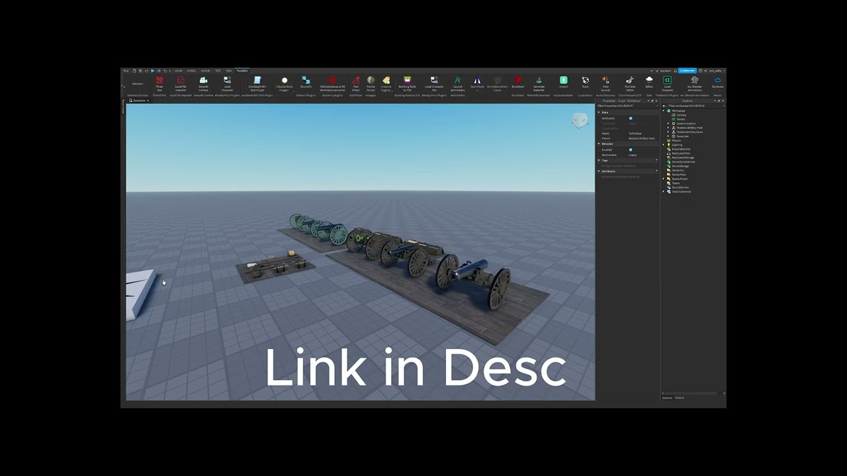Open the Rain Editor plugin
The width and height of the screenshot is (847, 476).
649,82
